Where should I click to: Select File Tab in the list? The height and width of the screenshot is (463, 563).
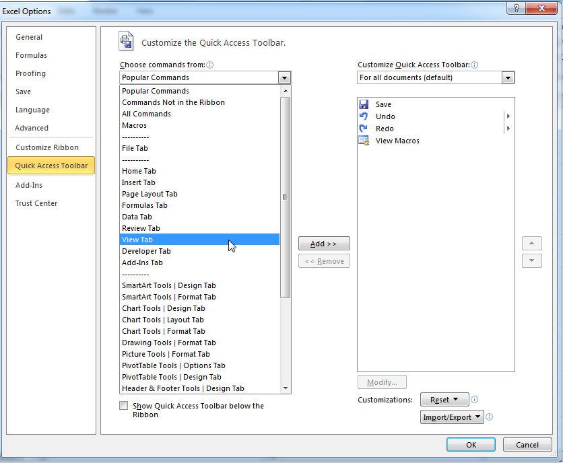(x=199, y=148)
